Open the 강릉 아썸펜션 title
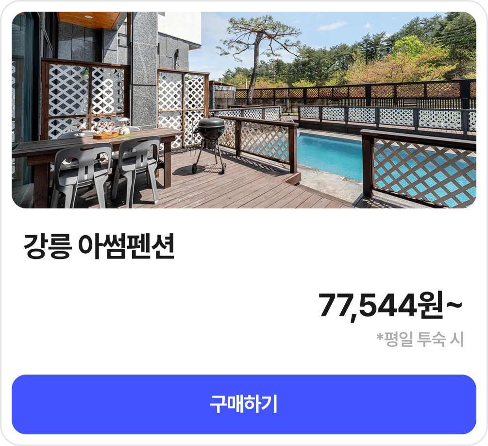 [99, 247]
